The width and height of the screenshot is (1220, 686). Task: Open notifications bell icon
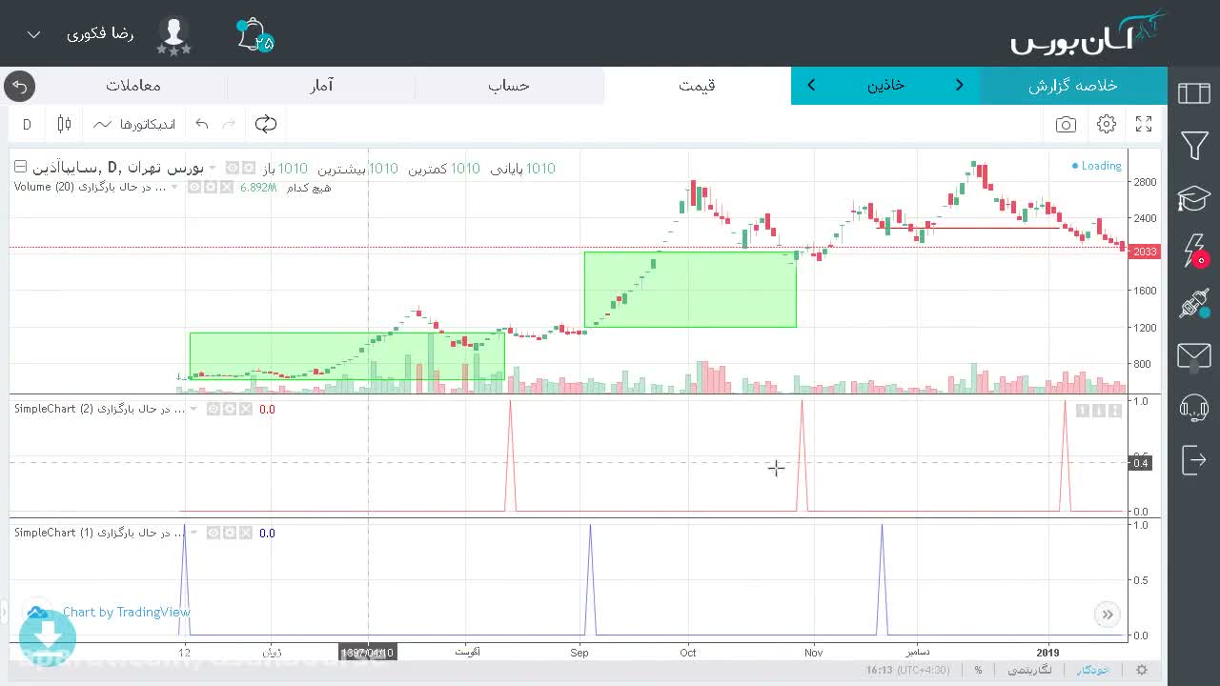coord(254,35)
